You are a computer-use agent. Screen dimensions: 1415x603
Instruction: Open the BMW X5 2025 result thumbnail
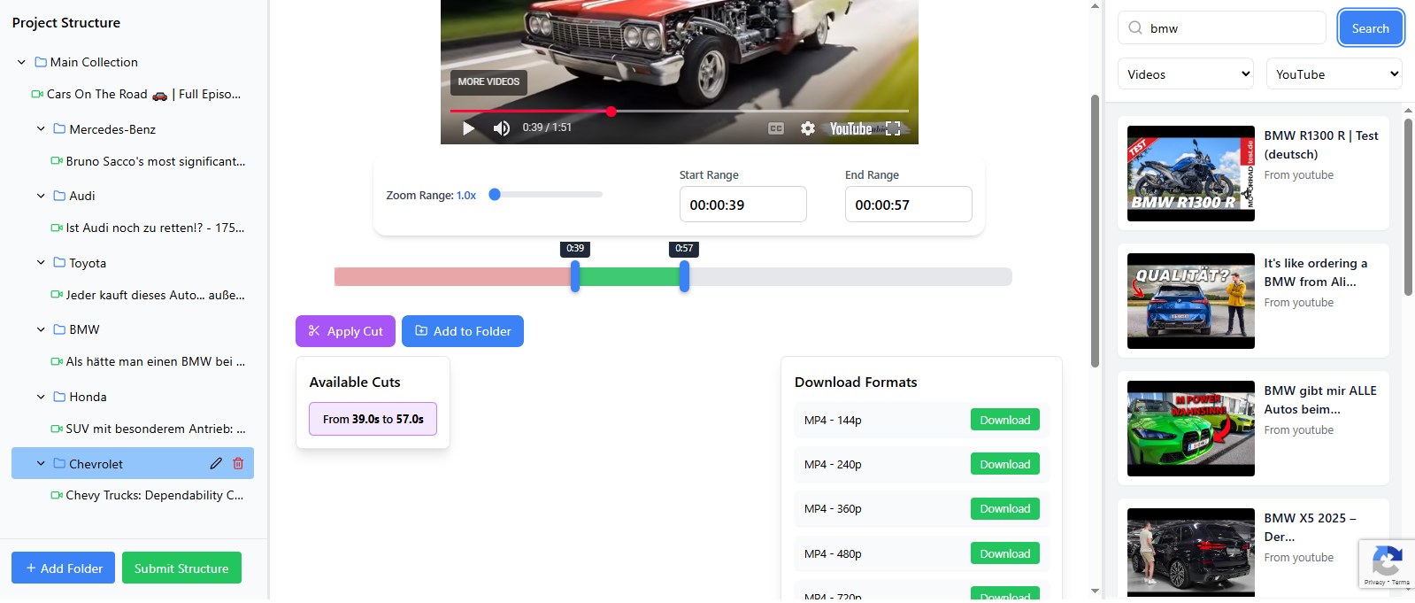tap(1190, 553)
